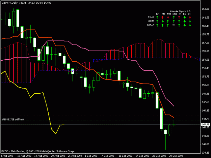This screenshot has height=158, width=211.
Task: Click the 147.55 price axis label
Action: [x=206, y=102]
